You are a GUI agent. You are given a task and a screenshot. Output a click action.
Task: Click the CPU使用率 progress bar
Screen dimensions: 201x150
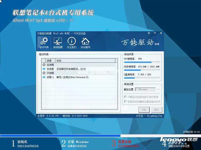(142, 62)
